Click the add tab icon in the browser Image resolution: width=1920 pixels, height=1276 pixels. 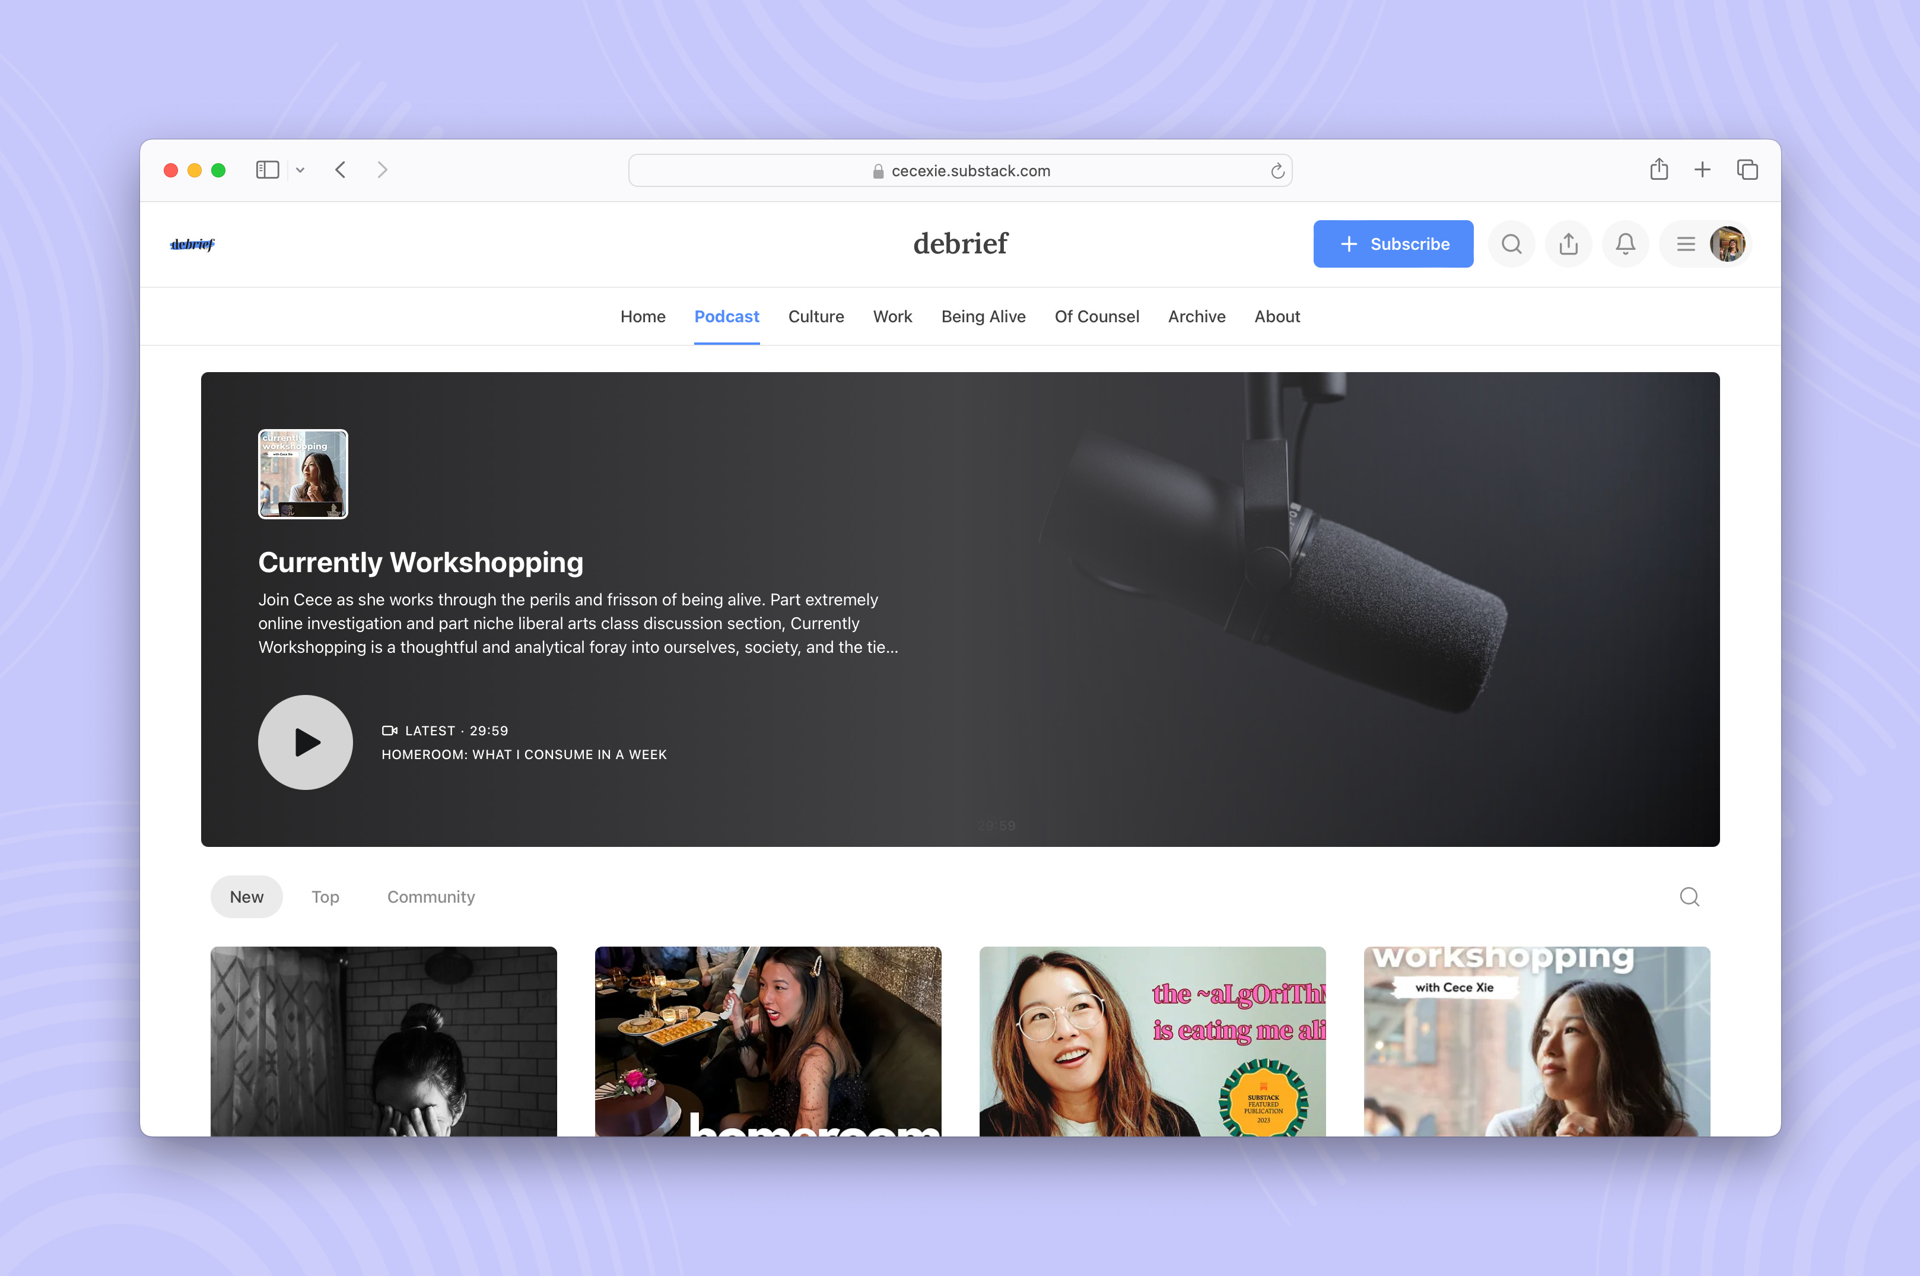pyautogui.click(x=1702, y=170)
